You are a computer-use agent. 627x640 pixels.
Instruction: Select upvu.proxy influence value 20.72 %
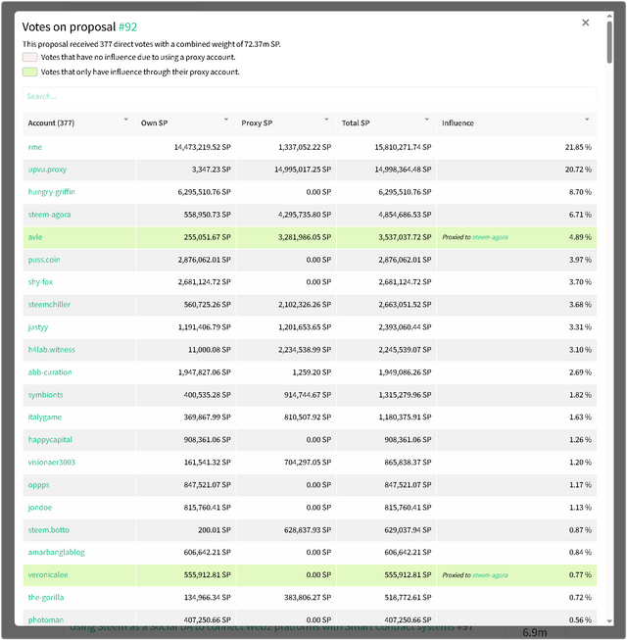(578, 170)
